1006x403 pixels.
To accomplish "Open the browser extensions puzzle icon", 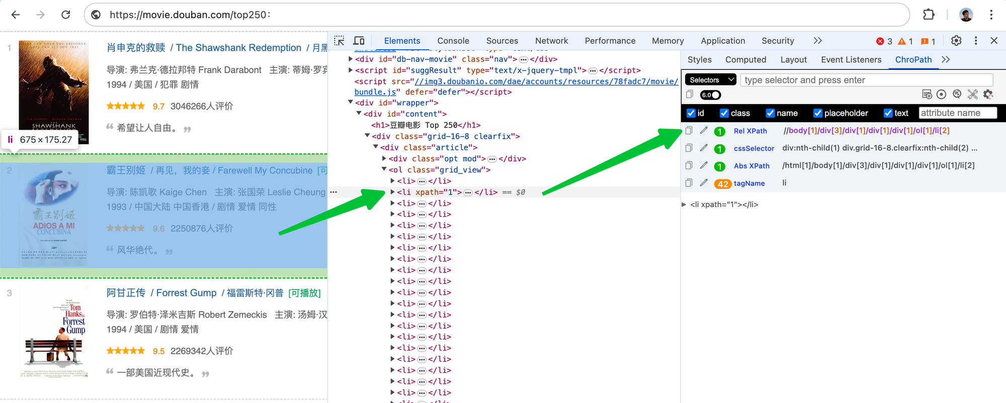I will (929, 15).
